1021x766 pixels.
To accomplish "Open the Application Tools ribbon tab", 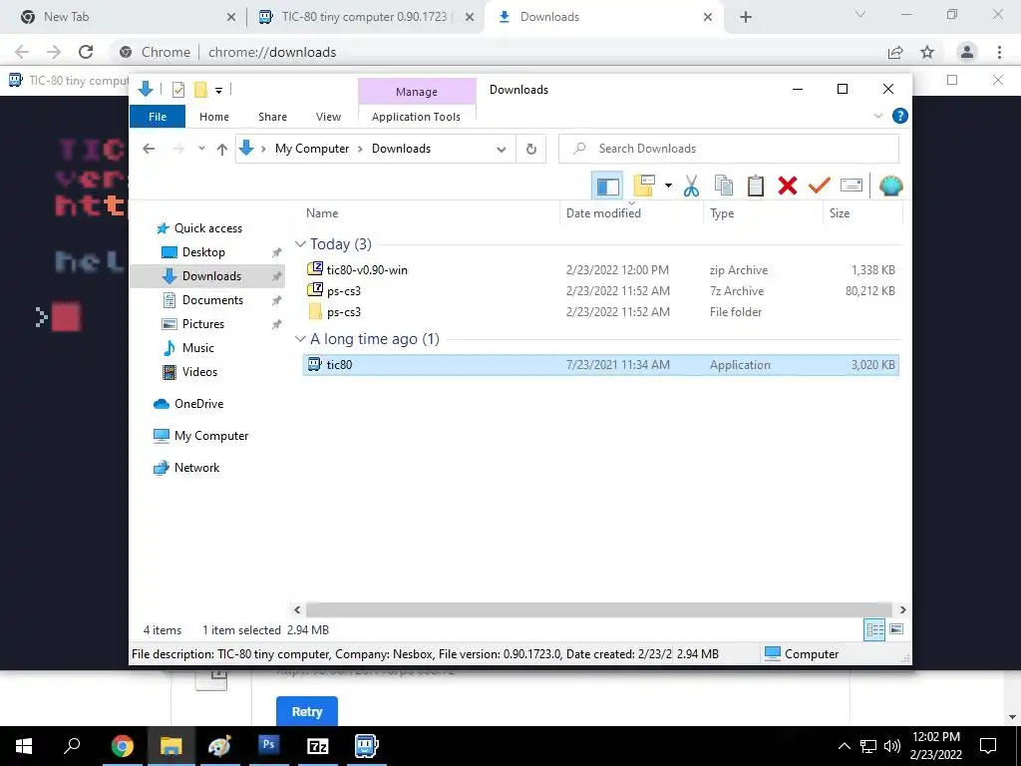I will [x=416, y=117].
